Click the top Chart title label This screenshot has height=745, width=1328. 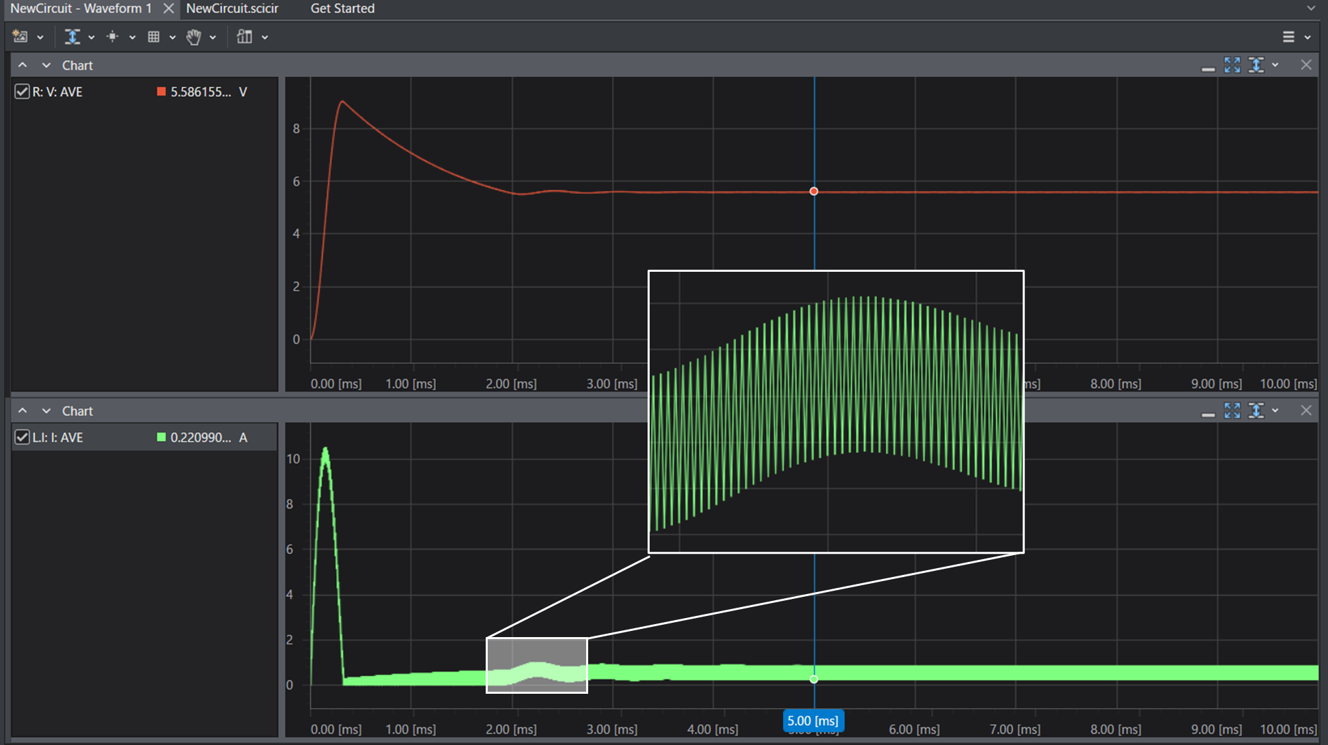point(77,65)
